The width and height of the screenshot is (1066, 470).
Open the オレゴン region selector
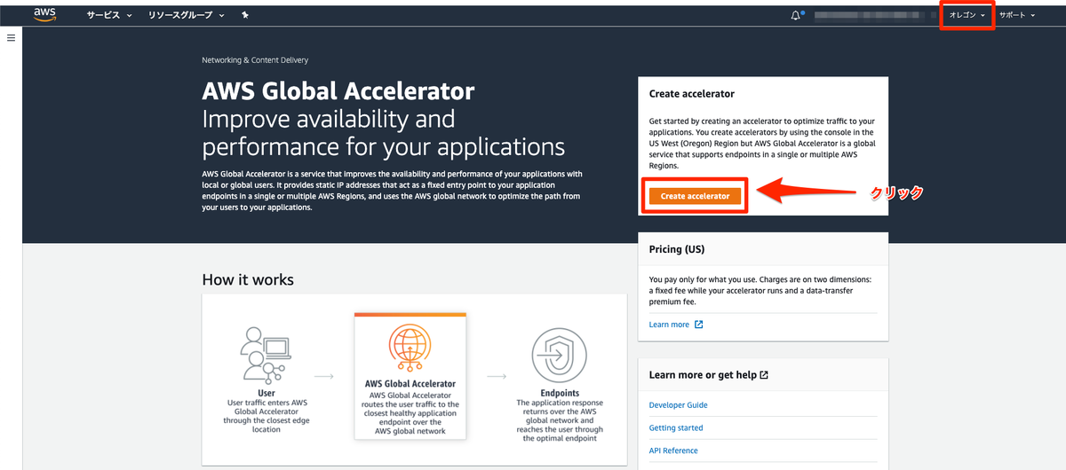(967, 15)
